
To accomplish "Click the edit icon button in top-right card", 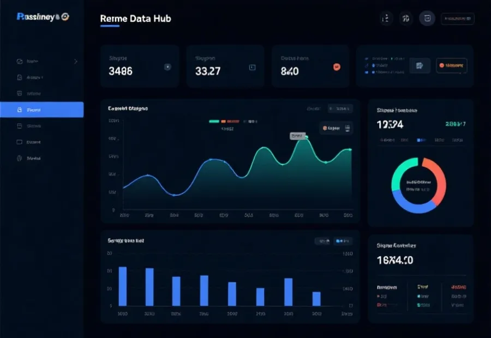I will pyautogui.click(x=420, y=65).
